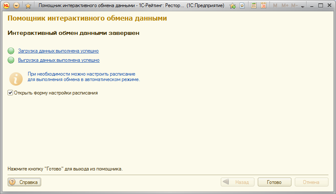Click the Справка help button

24,182
